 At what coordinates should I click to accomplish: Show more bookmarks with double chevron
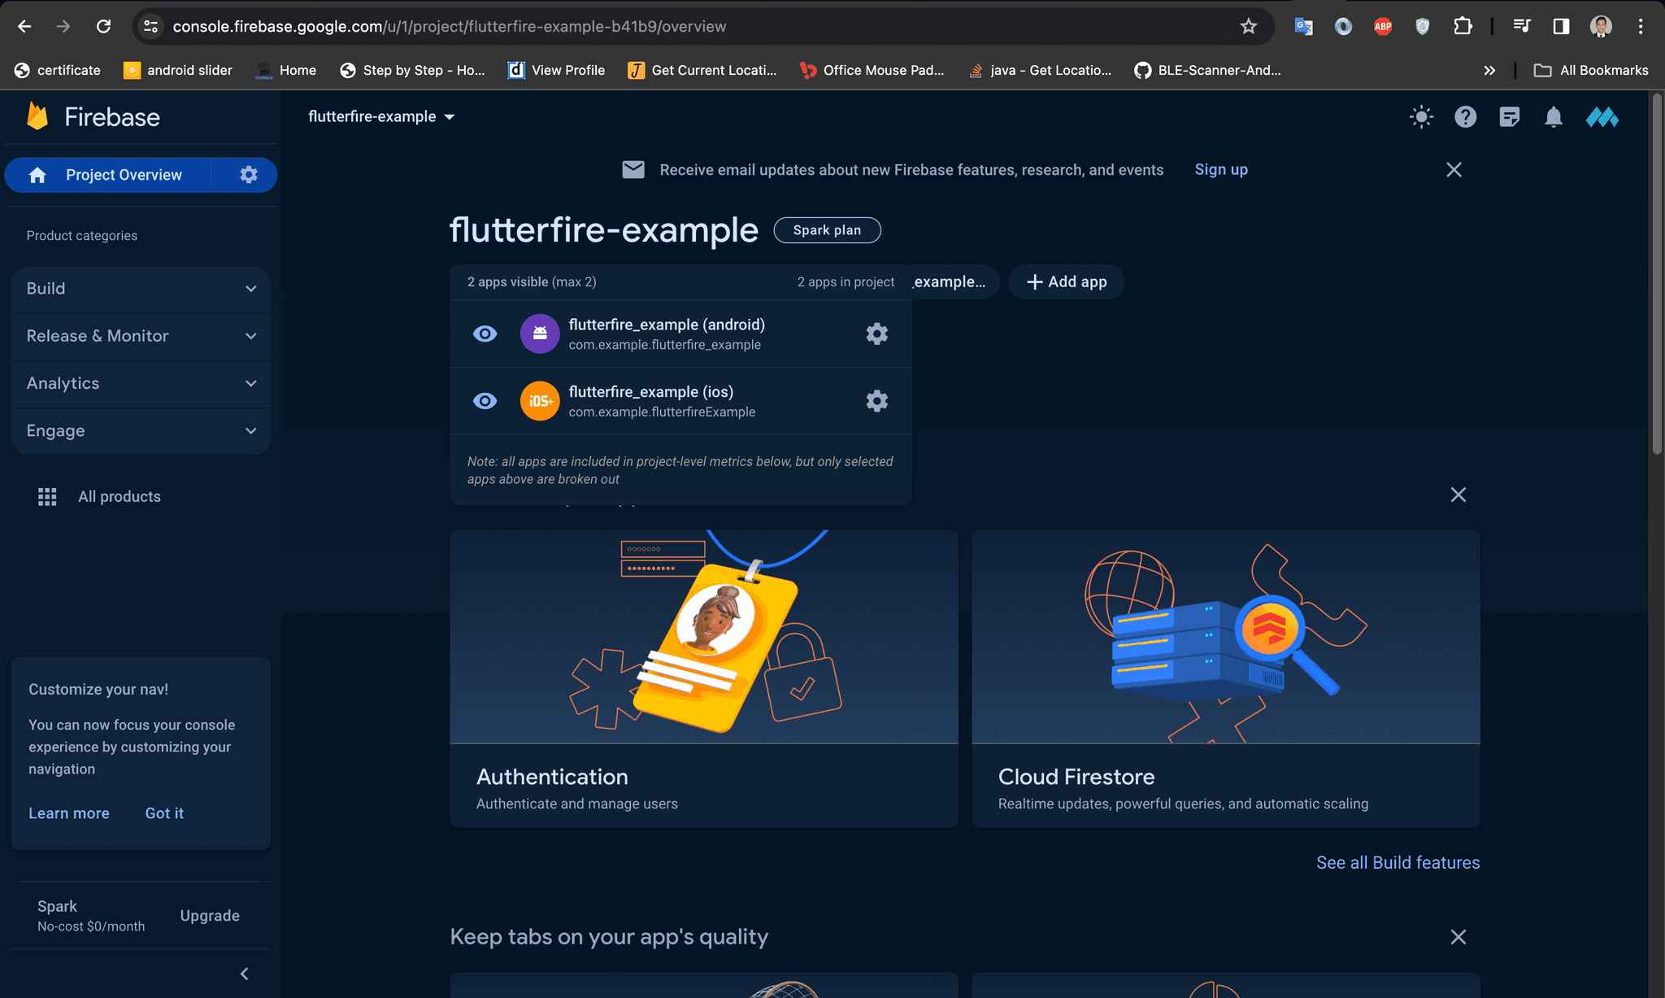[x=1489, y=70]
